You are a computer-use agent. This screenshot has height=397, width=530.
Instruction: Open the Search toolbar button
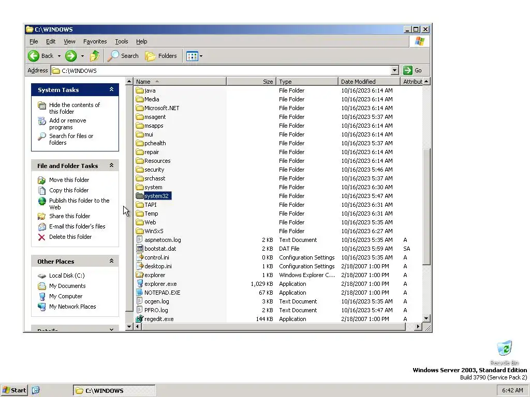click(x=123, y=56)
